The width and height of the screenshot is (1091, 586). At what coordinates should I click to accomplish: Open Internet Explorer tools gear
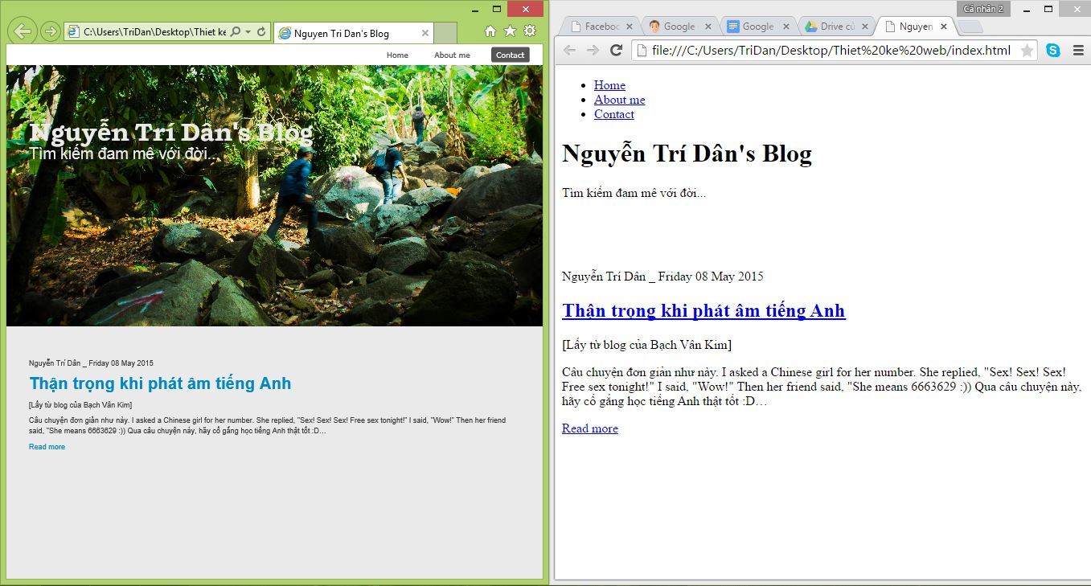tap(530, 31)
